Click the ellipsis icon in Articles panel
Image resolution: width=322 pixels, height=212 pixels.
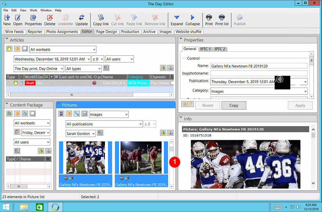coord(25,49)
